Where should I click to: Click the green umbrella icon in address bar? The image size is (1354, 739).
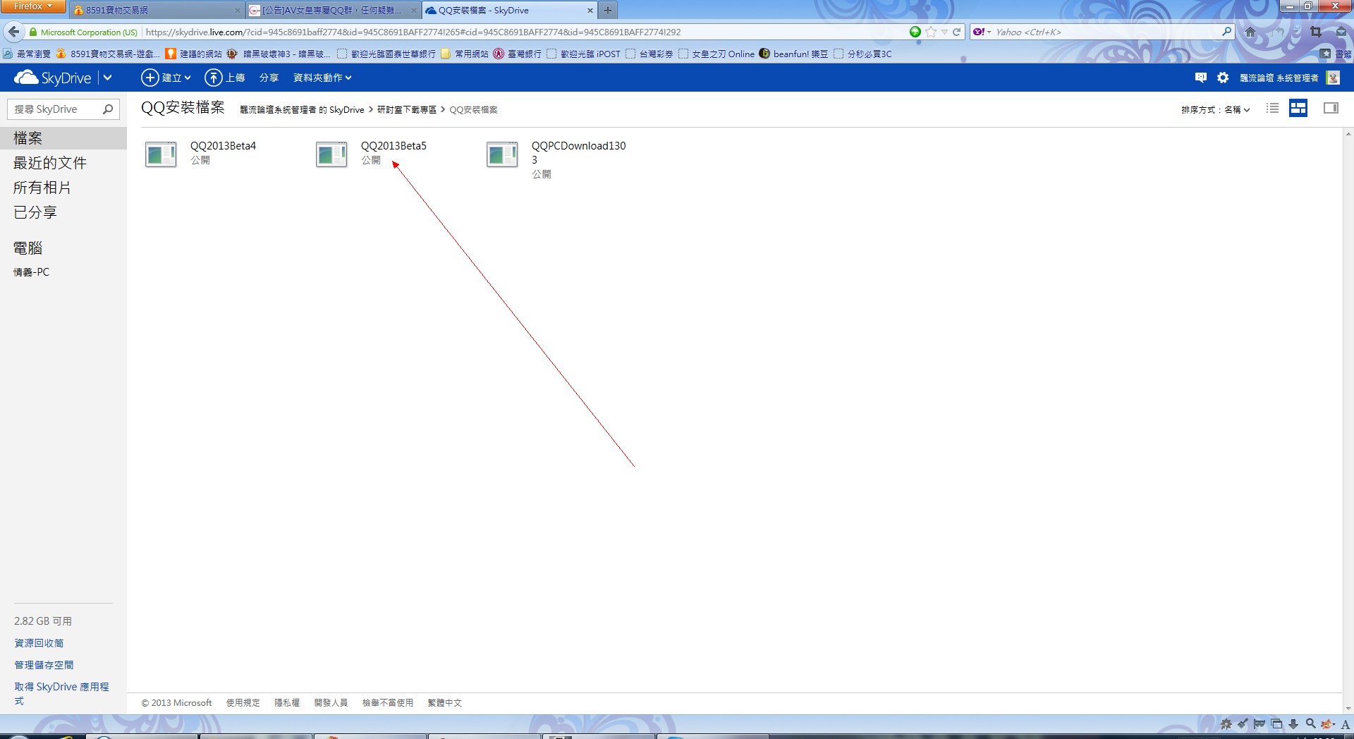[915, 32]
